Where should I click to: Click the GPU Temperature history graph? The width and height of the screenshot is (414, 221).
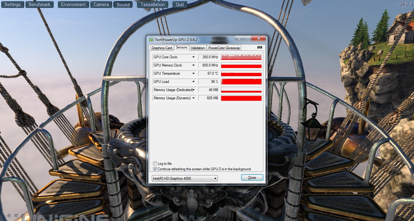pyautogui.click(x=241, y=73)
